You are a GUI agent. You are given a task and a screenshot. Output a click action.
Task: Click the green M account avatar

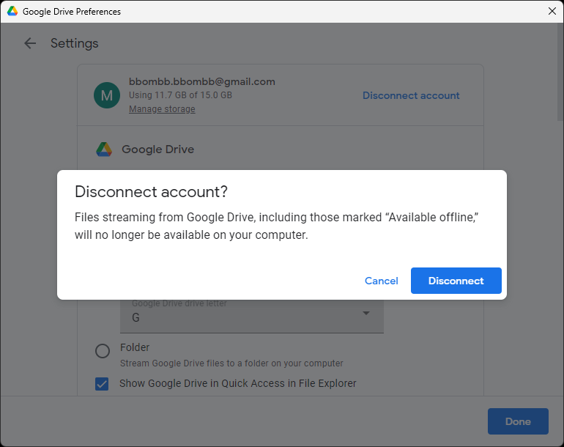[x=107, y=95]
